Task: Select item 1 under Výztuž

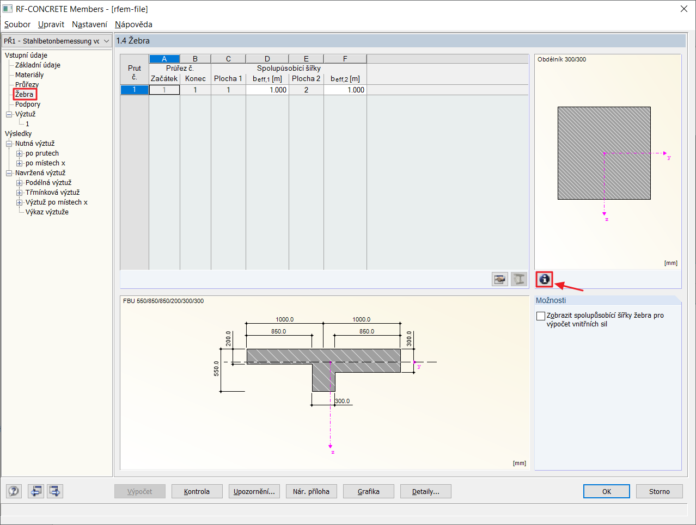Action: 27,124
